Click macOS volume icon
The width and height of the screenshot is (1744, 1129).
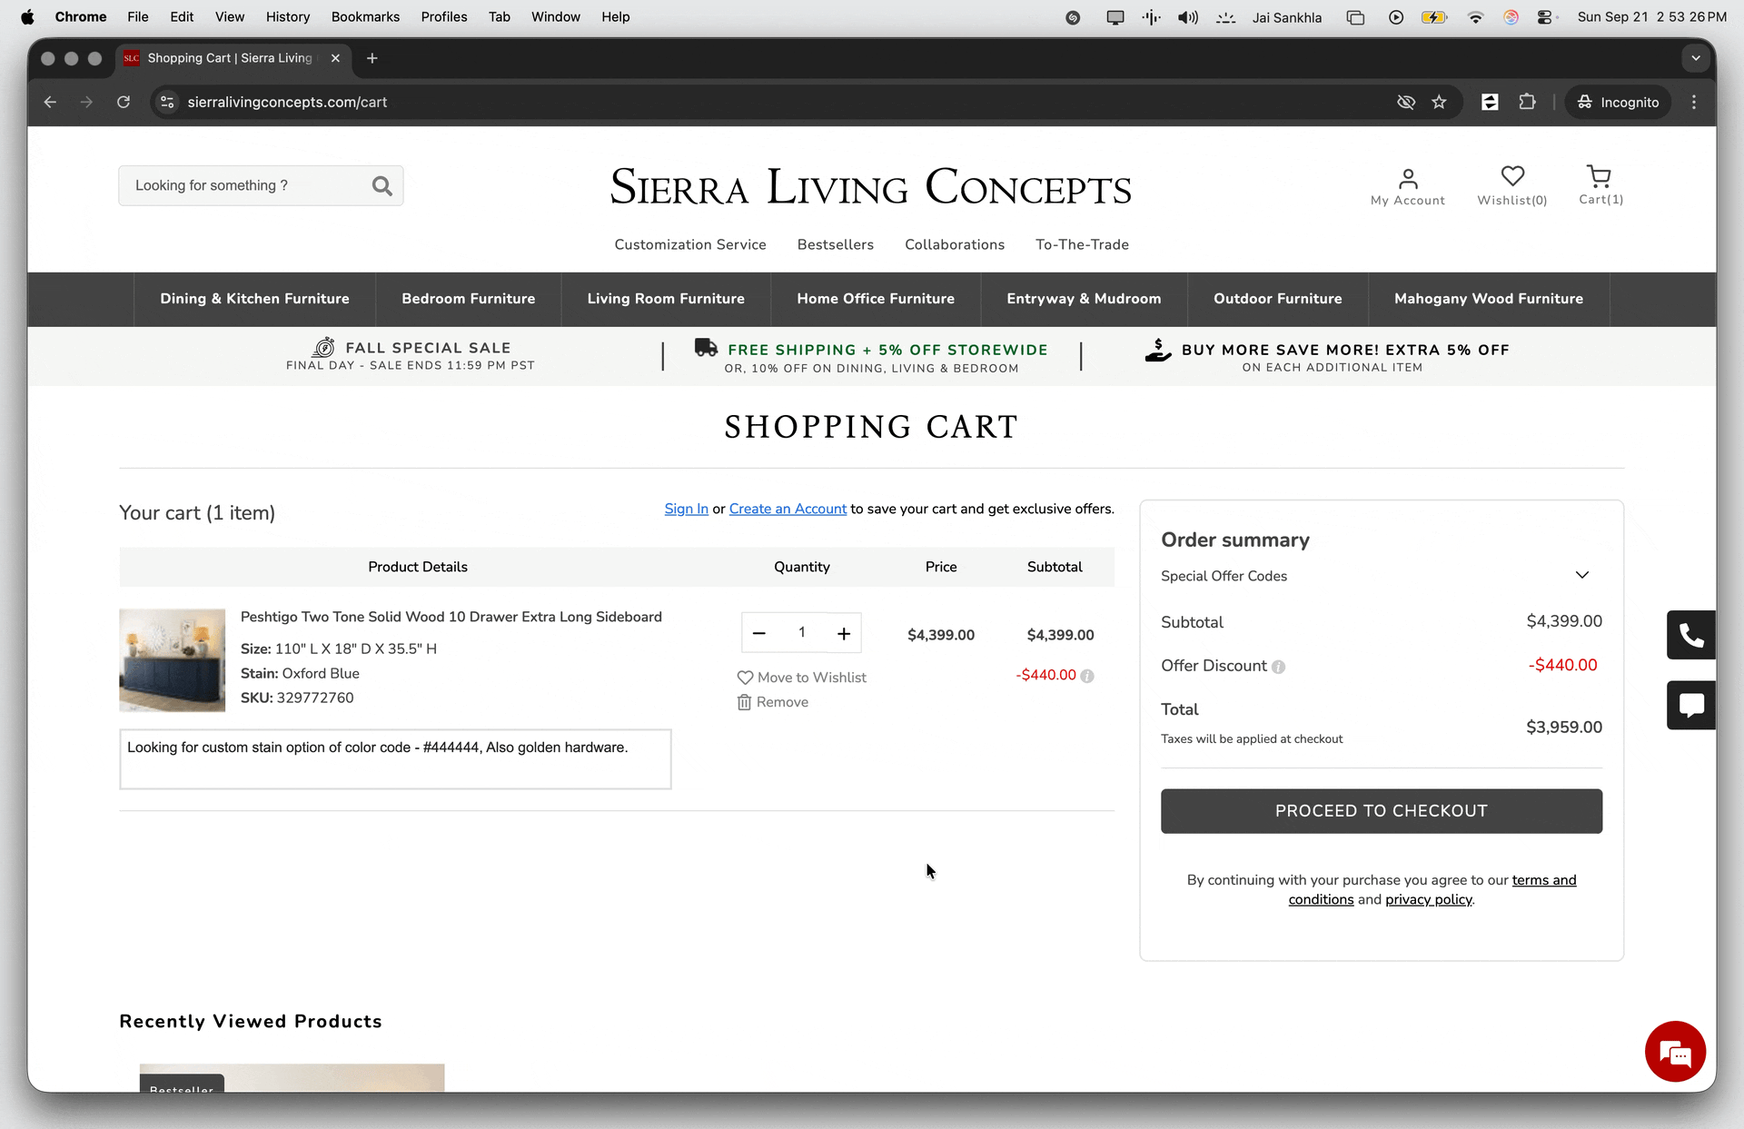pyautogui.click(x=1187, y=17)
